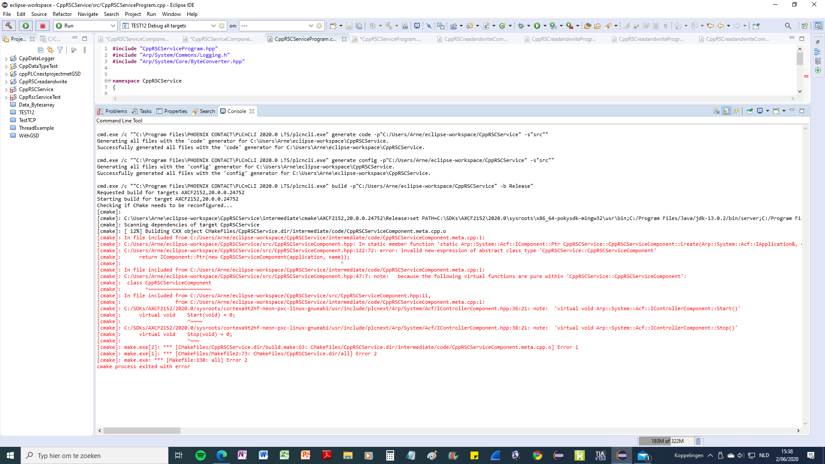Click the editor vertical scrollbar thumb
This screenshot has width=825, height=464.
(x=800, y=58)
